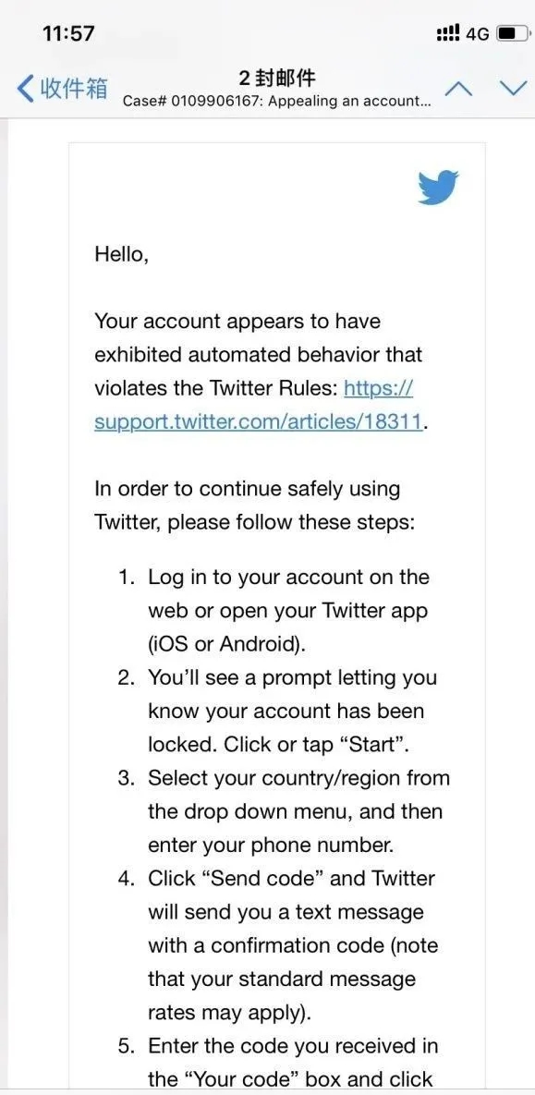Open the support.twitter.com/articles/18311 link
The width and height of the screenshot is (535, 1095).
click(259, 421)
